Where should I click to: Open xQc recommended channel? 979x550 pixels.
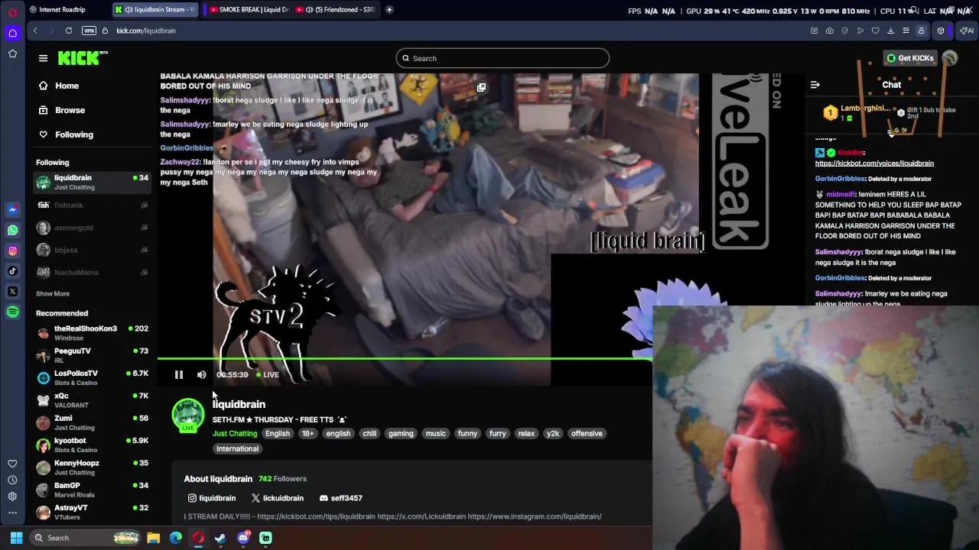pos(92,400)
